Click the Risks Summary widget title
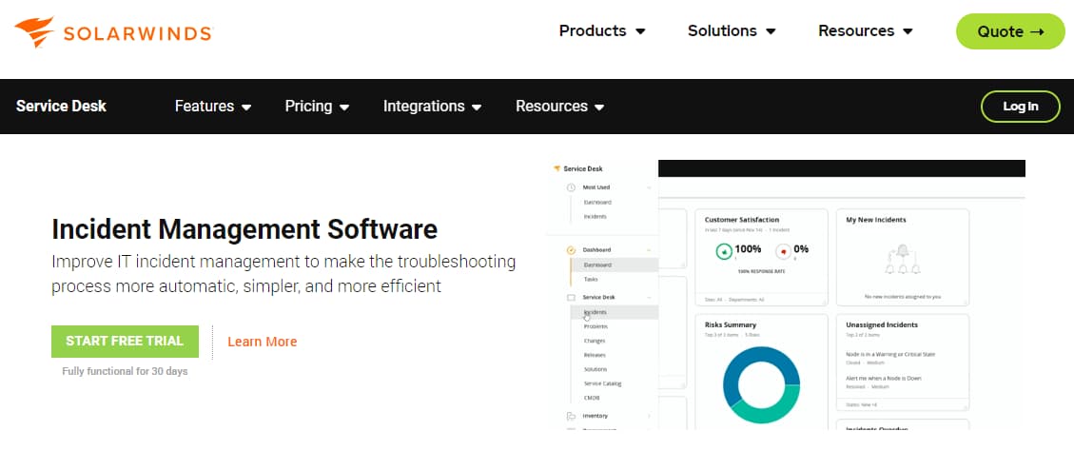Viewport: 1074px width, 451px height. [731, 324]
